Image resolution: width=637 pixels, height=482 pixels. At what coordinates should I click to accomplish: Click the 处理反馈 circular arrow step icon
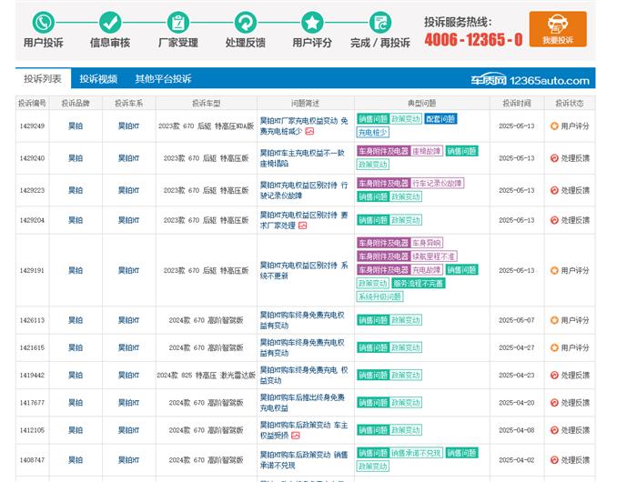point(246,23)
